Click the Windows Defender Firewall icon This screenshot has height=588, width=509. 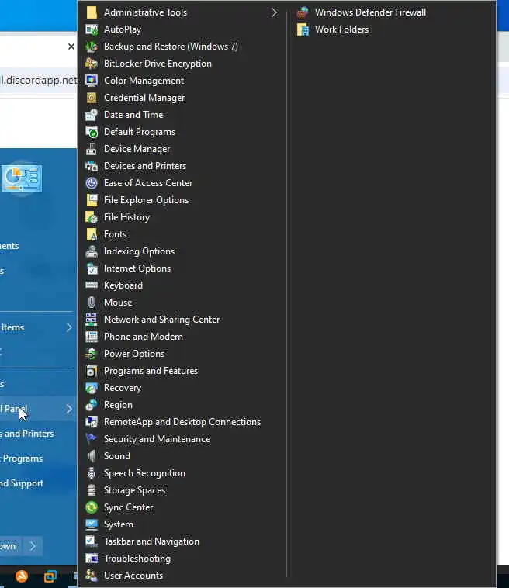coord(303,12)
